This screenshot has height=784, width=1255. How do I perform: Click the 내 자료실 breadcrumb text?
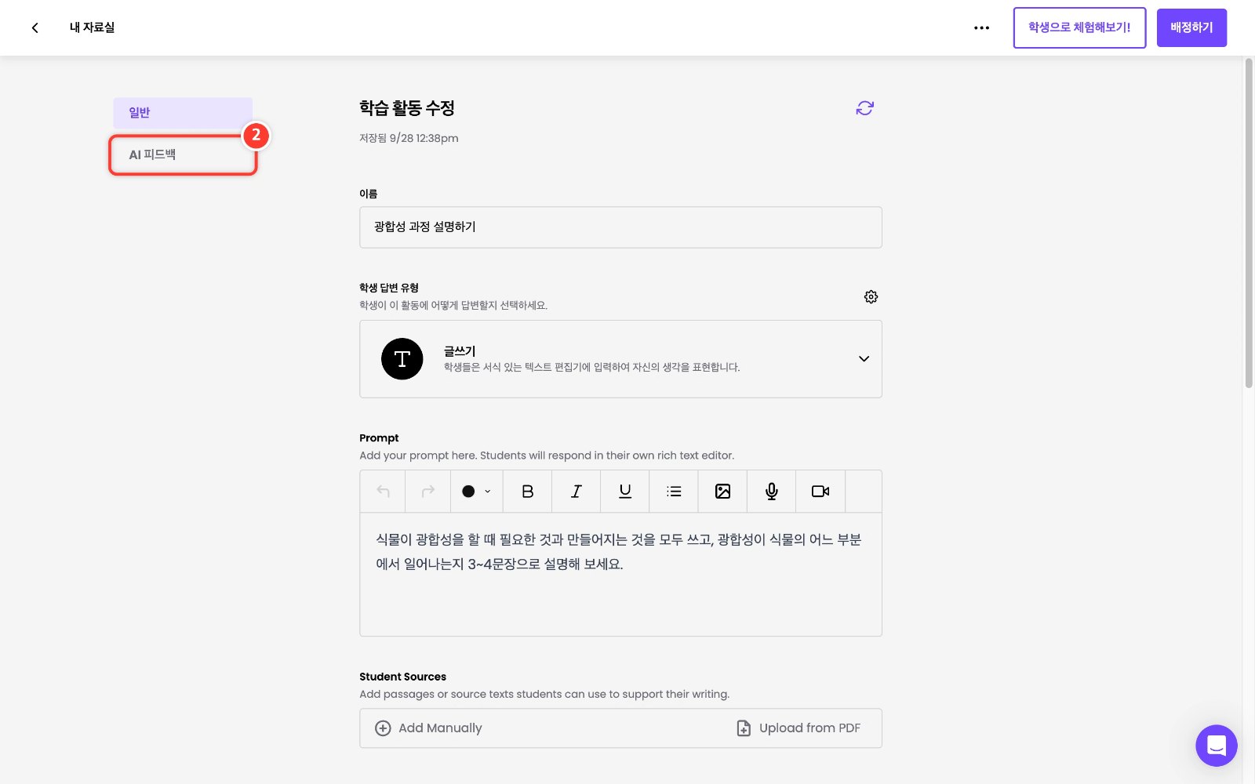[x=92, y=27]
